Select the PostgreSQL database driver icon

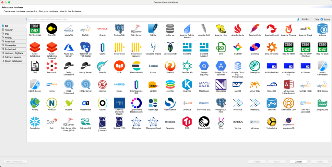(x=119, y=29)
